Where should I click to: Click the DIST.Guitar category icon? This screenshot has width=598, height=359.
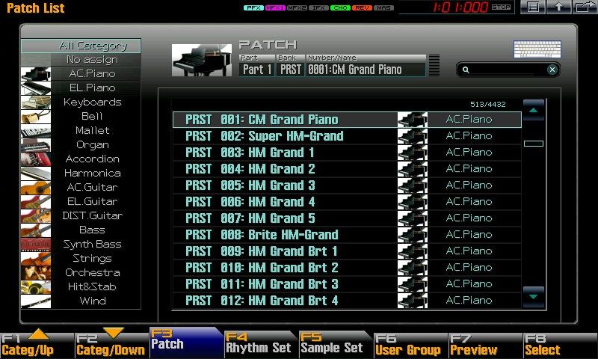point(36,215)
